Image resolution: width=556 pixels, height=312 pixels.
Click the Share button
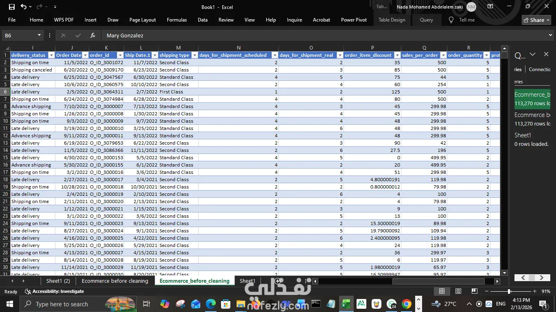click(x=536, y=20)
